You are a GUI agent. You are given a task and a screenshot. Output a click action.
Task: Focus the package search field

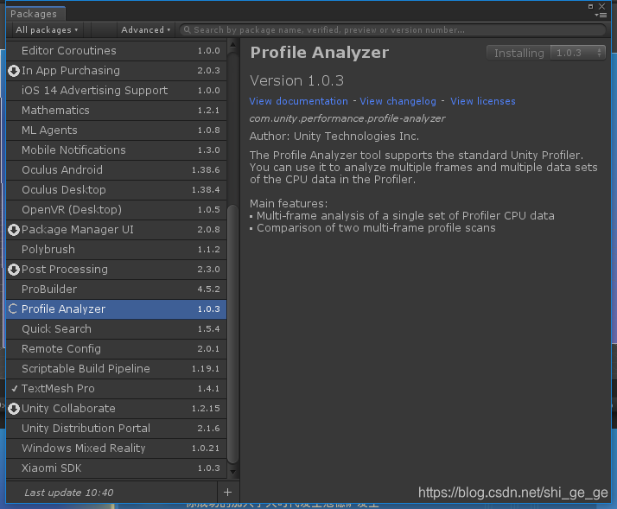tap(392, 30)
